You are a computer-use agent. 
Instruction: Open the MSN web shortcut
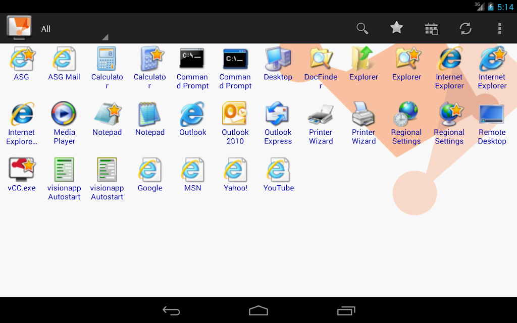tap(192, 175)
